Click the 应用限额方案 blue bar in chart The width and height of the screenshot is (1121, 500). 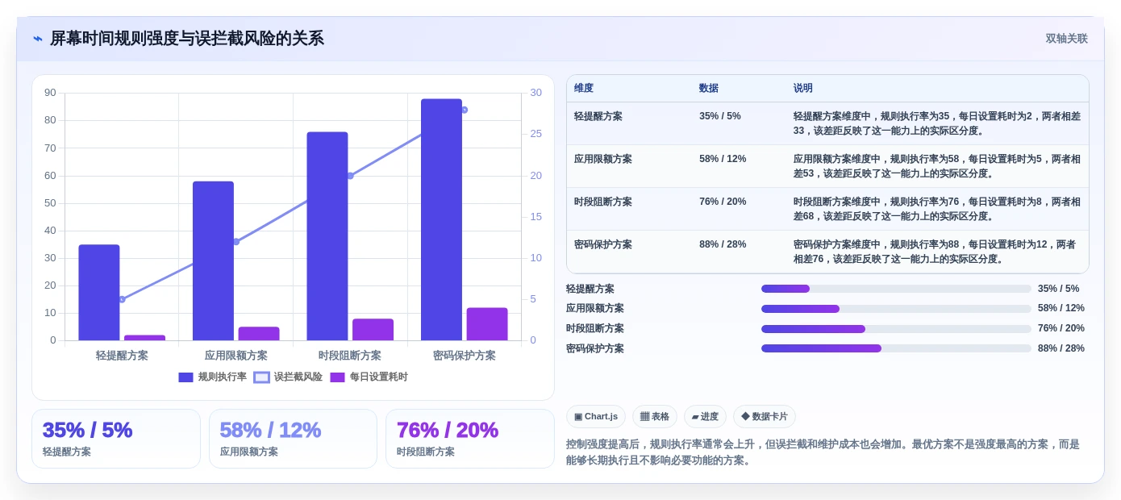(213, 260)
